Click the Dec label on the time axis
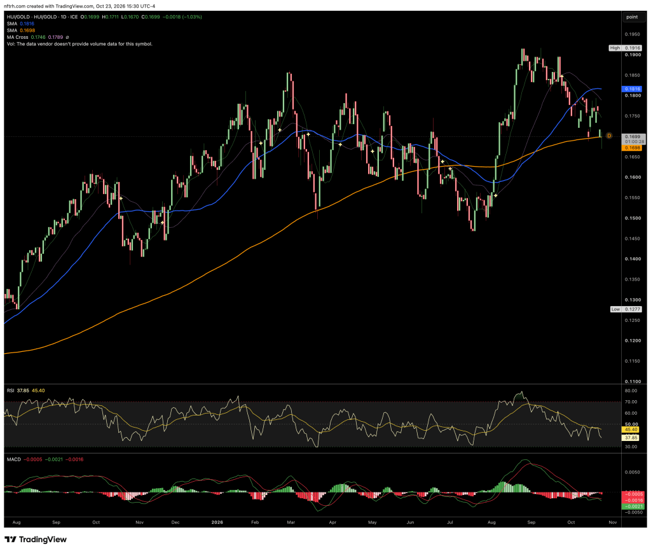Viewport: 651px width, 551px height. [x=175, y=522]
